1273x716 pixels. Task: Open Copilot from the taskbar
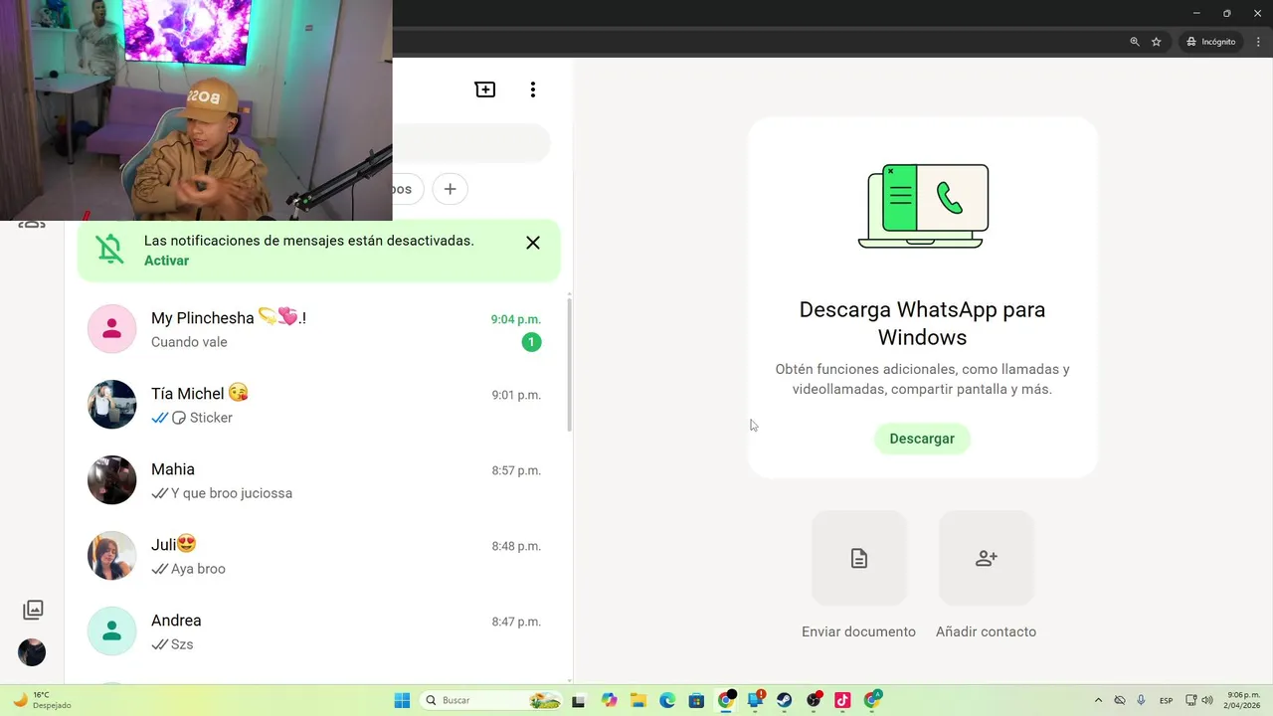[x=609, y=700]
